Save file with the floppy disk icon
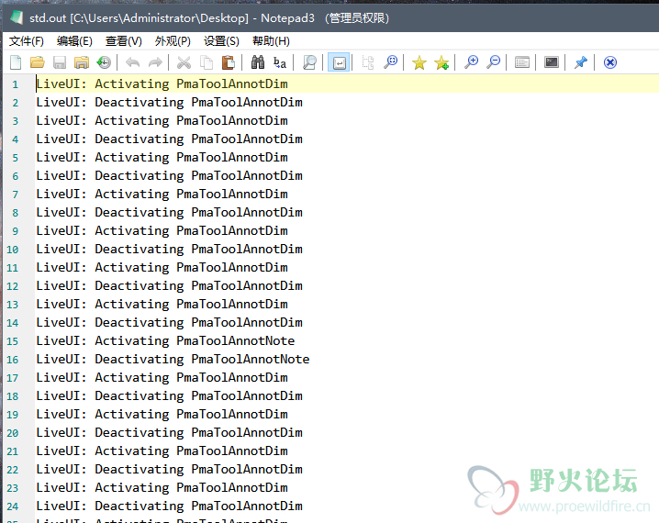The image size is (659, 523). coord(60,62)
